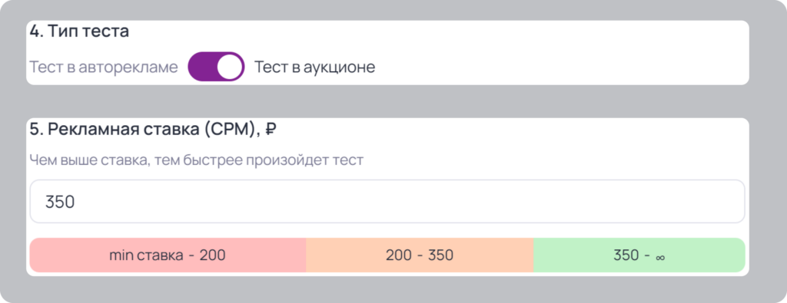Click the value 350 inside the bid field
The image size is (787, 303).
pyautogui.click(x=60, y=202)
